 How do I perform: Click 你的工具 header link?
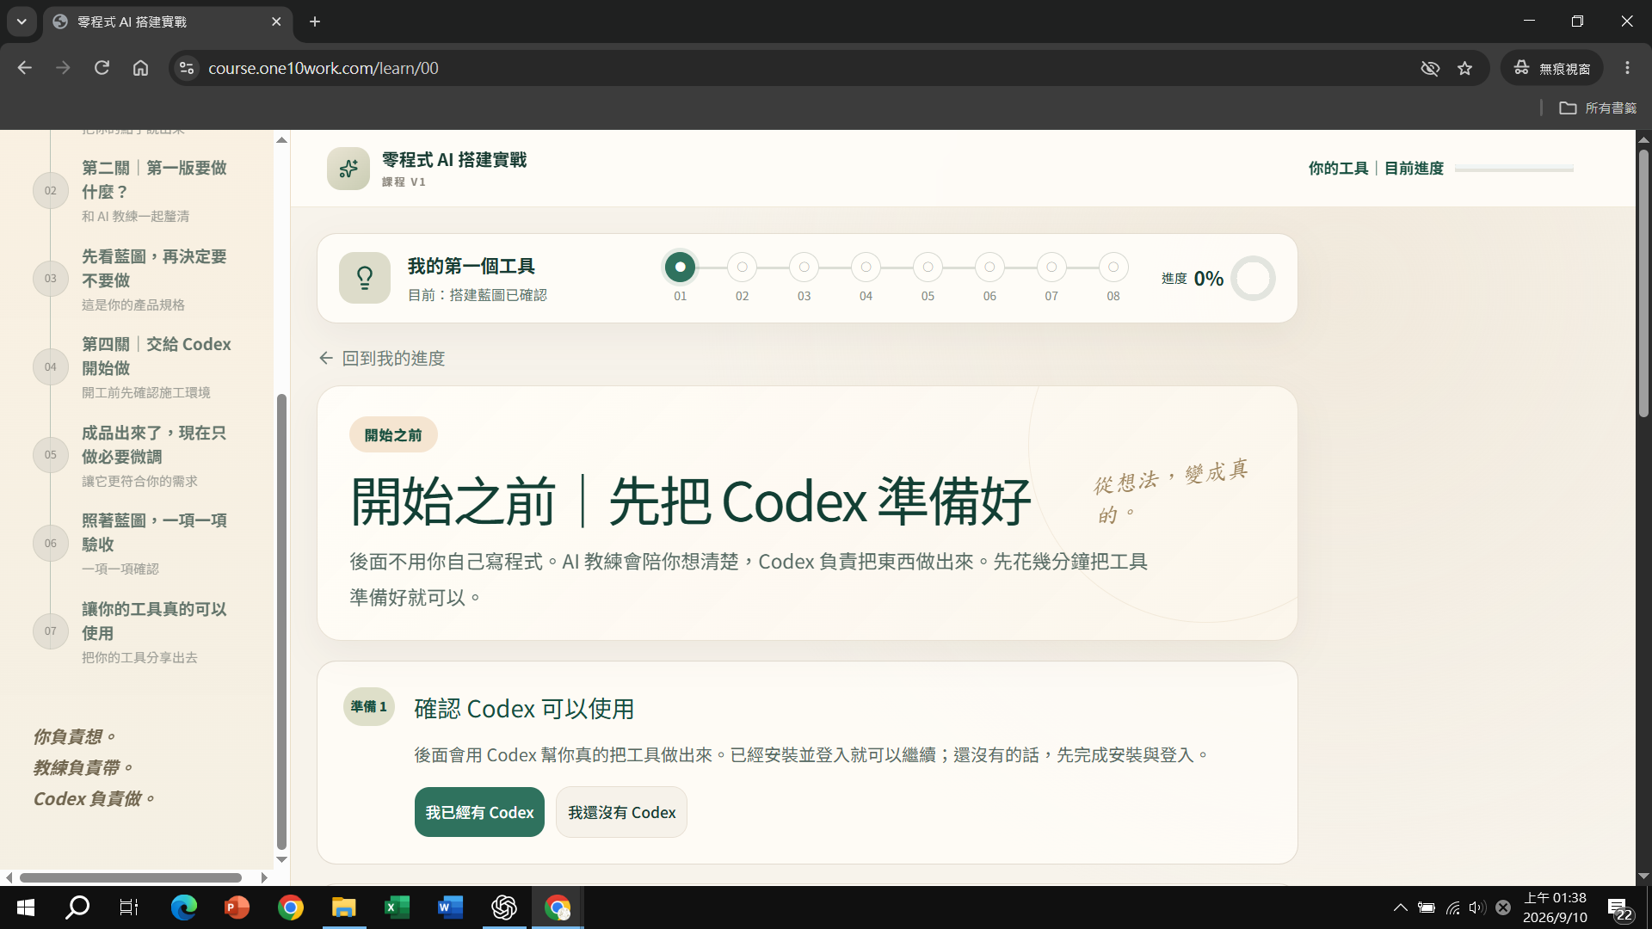pyautogui.click(x=1338, y=169)
